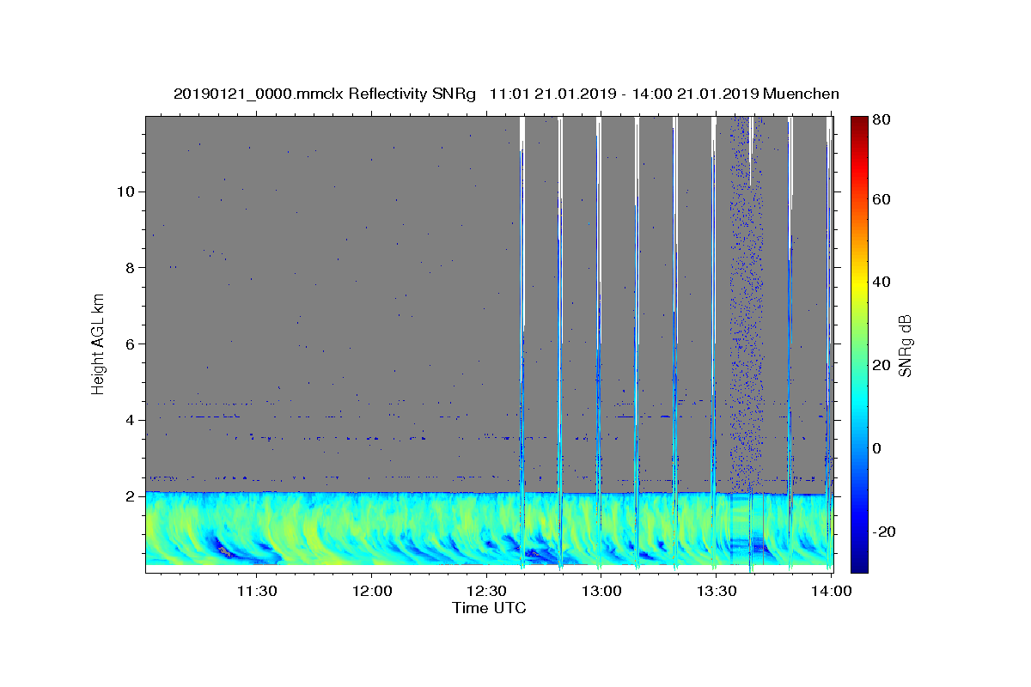Click the 'Height AGL km' y-axis label
This screenshot has width=1031, height=687.
(98, 343)
